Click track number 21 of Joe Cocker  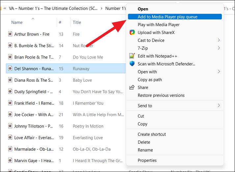[x=61, y=115]
